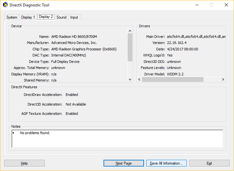The width and height of the screenshot is (234, 171).
Task: Click DAC type Internal DAC(400MHz)
Action: pos(68,55)
